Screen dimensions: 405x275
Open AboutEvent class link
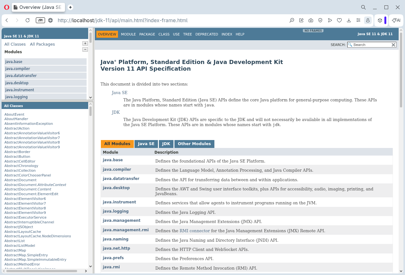pyautogui.click(x=14, y=114)
